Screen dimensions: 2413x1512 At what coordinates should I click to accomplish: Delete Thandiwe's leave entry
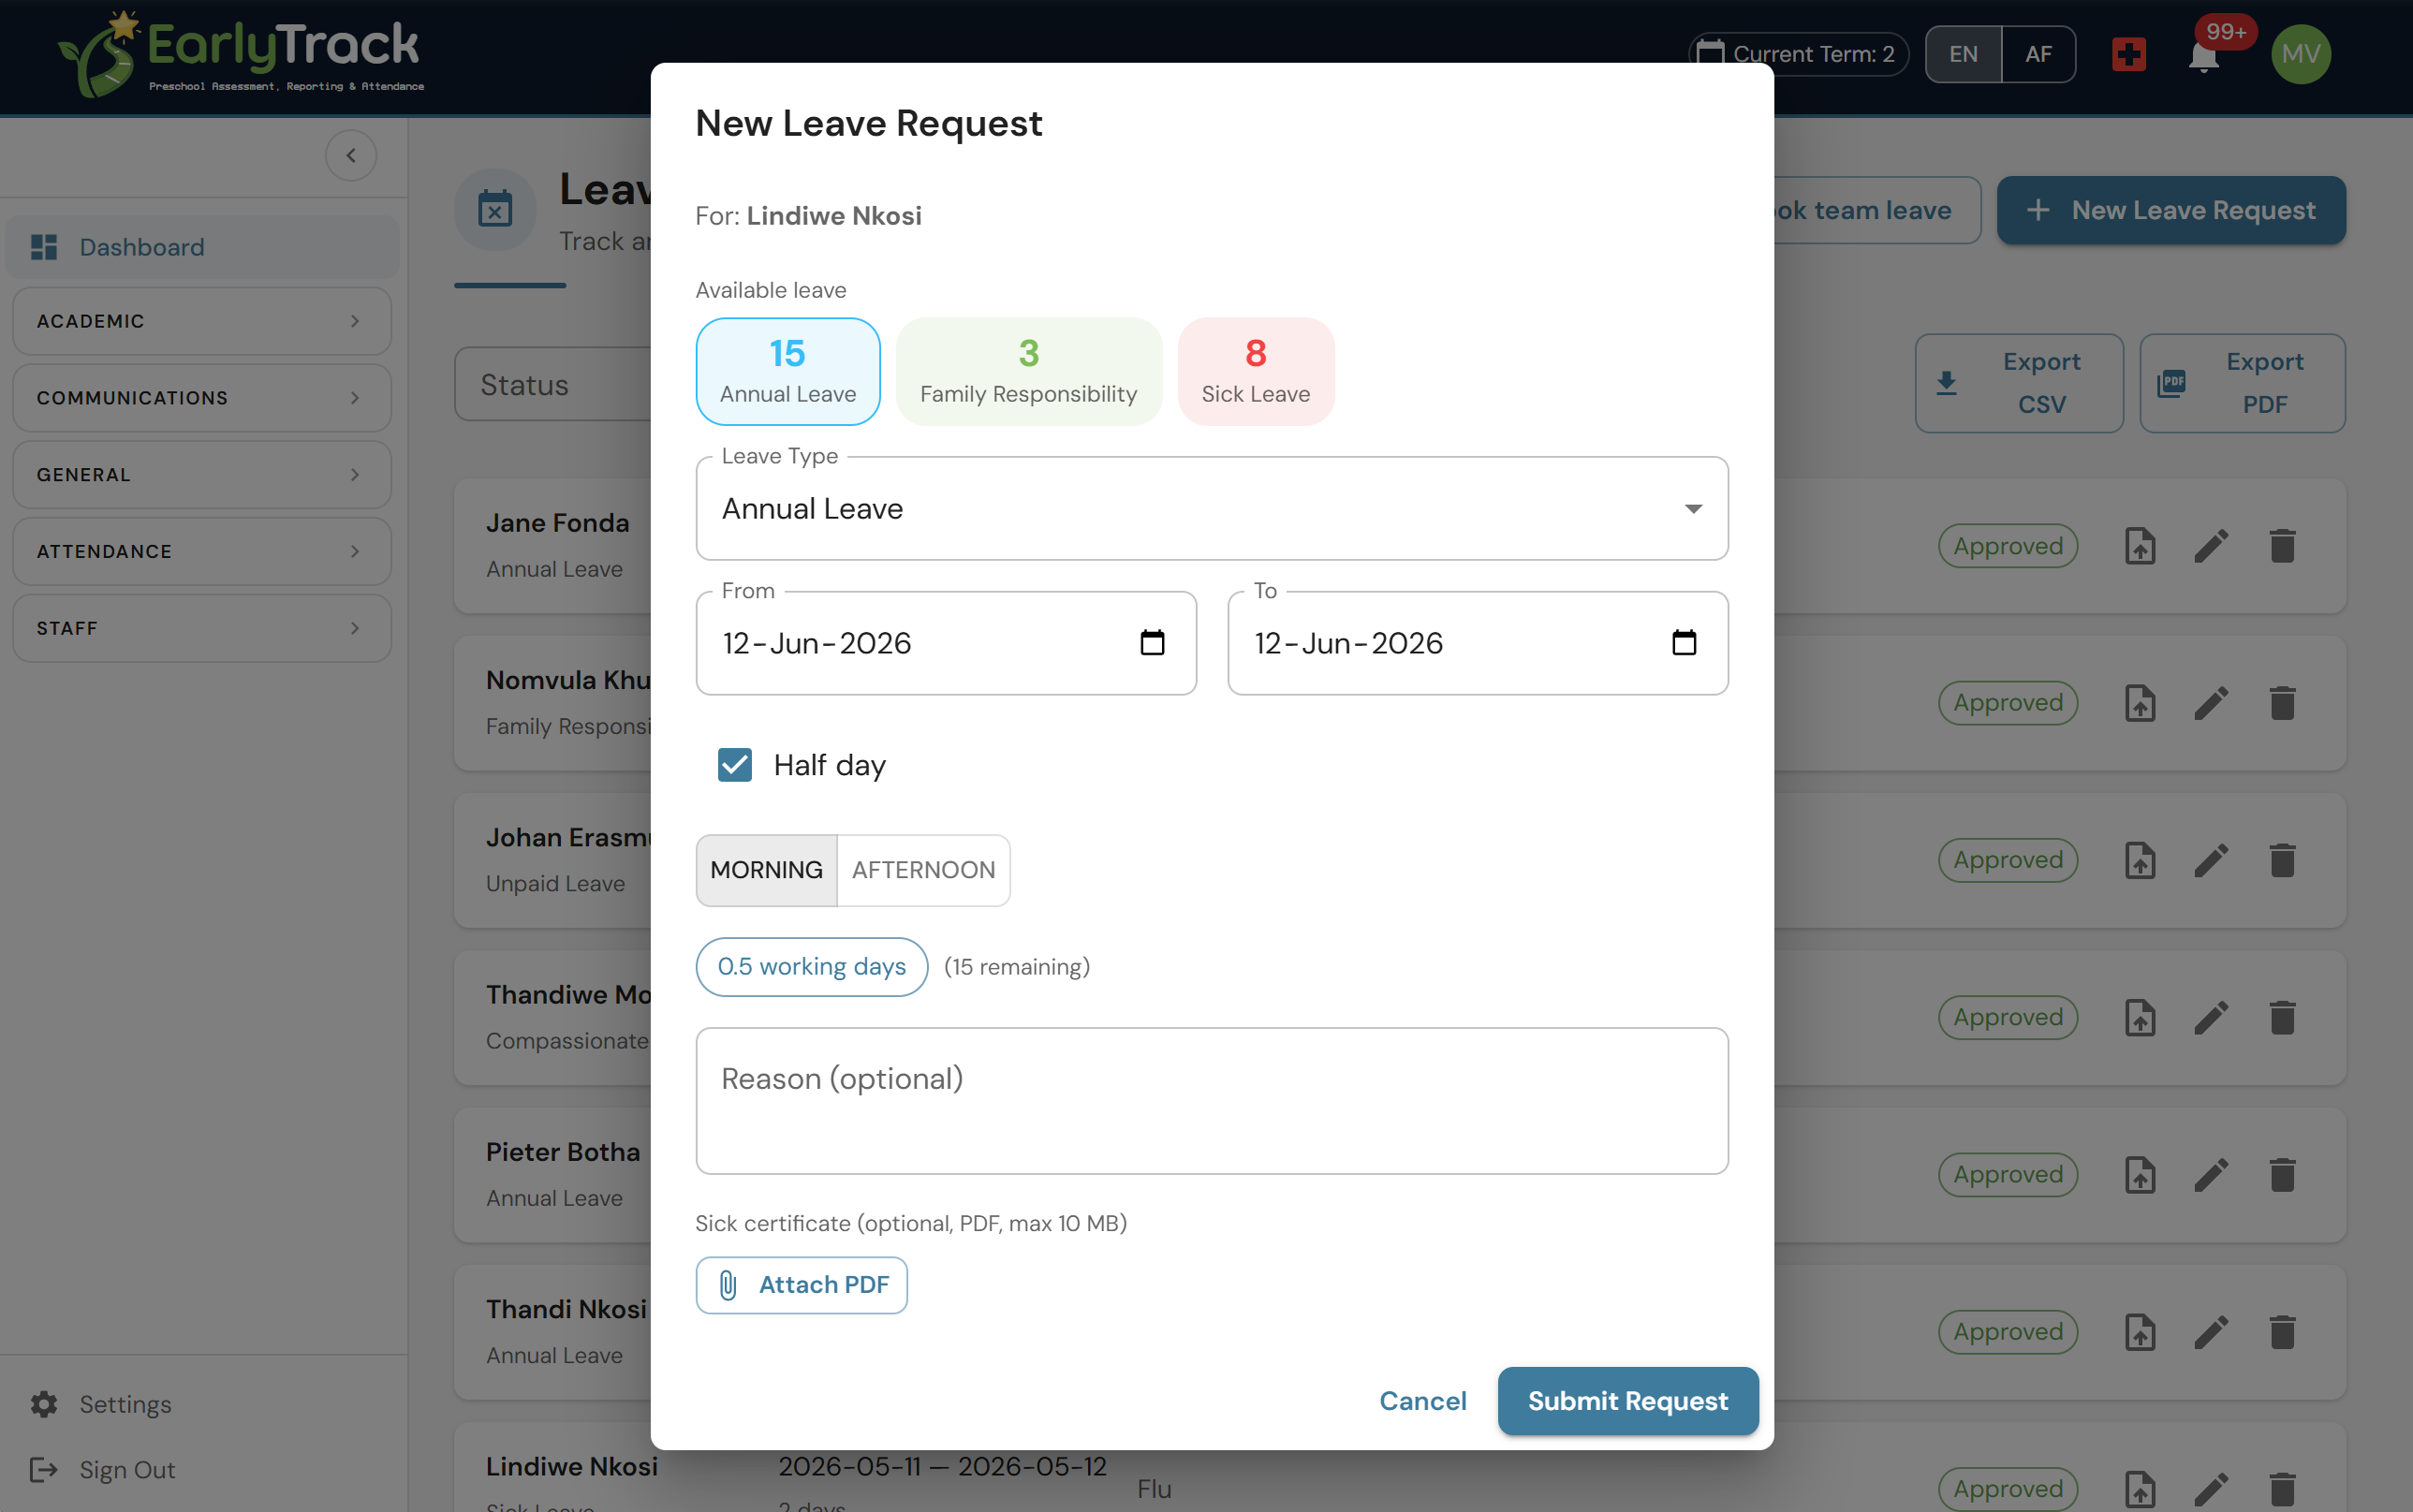click(2282, 1018)
